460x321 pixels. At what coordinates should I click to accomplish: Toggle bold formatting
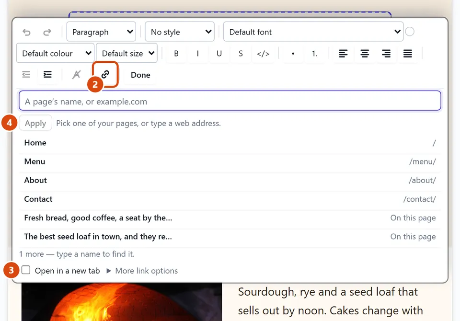176,53
